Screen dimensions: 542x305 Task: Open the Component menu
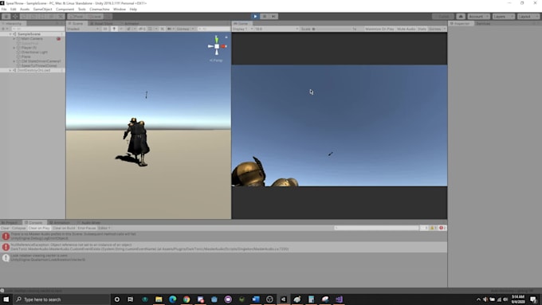tap(65, 10)
